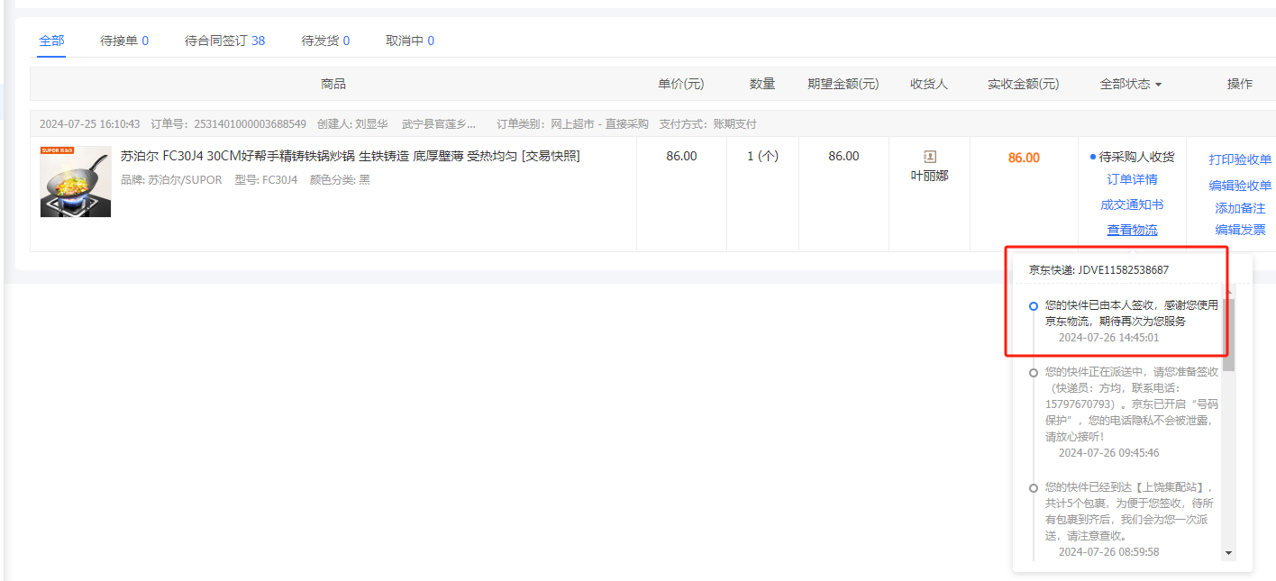Viewport: 1276px width, 581px height.
Task: Click the tracking number 京东快递: JDVE11582538687
Action: pyautogui.click(x=1099, y=269)
